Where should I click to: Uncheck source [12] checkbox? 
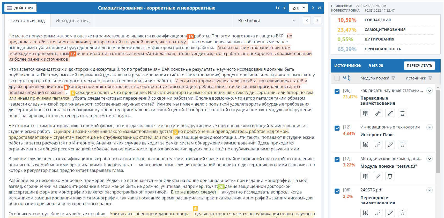click(x=337, y=128)
